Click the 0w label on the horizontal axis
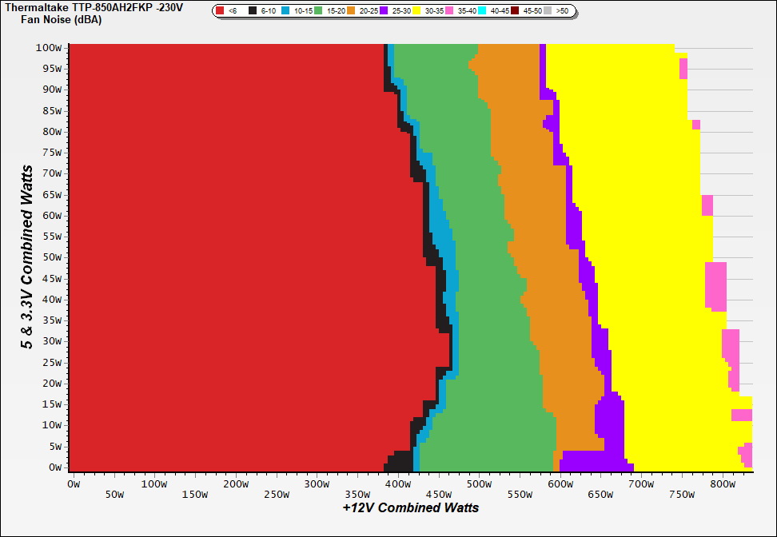 point(74,484)
